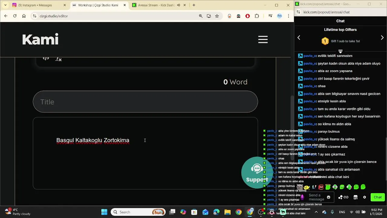
Task: Click the gold rank 1 gifter badge
Action: (x=325, y=41)
